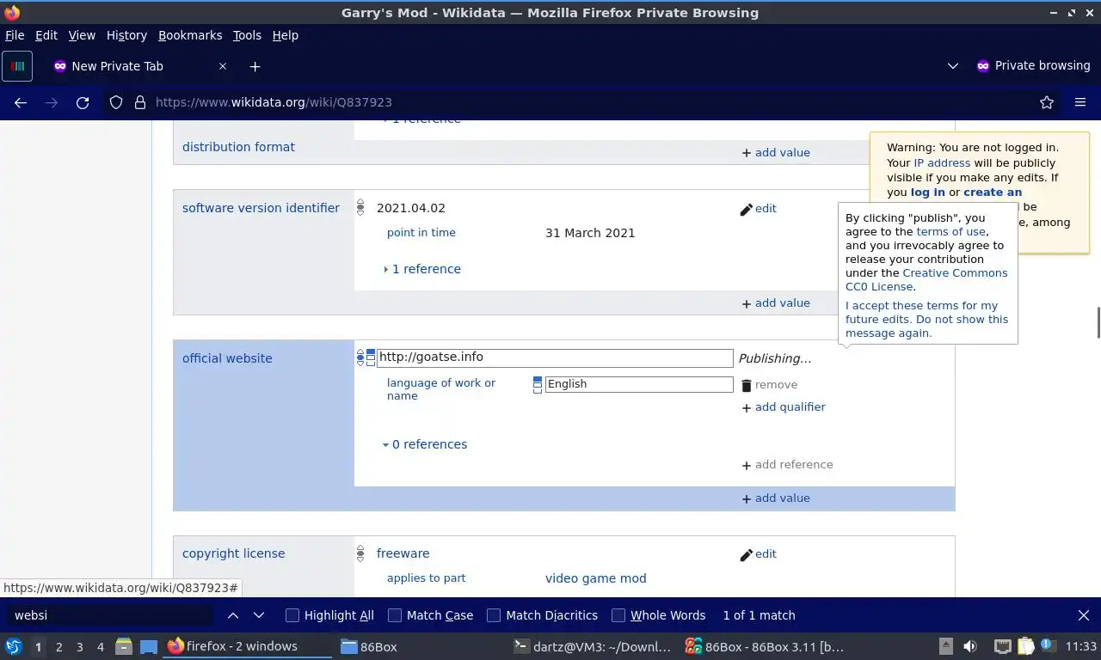Open the Tools menu
The width and height of the screenshot is (1101, 660).
click(x=247, y=35)
